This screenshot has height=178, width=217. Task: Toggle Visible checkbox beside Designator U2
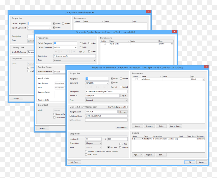[112, 78]
